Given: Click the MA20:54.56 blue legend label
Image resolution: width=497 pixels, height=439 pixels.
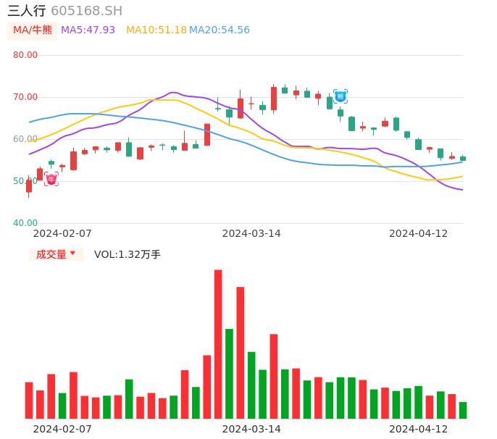Looking at the screenshot, I should pyautogui.click(x=220, y=30).
